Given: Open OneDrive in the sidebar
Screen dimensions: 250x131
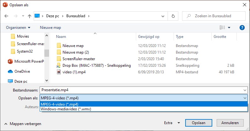Looking at the screenshot, I should (x=22, y=71).
